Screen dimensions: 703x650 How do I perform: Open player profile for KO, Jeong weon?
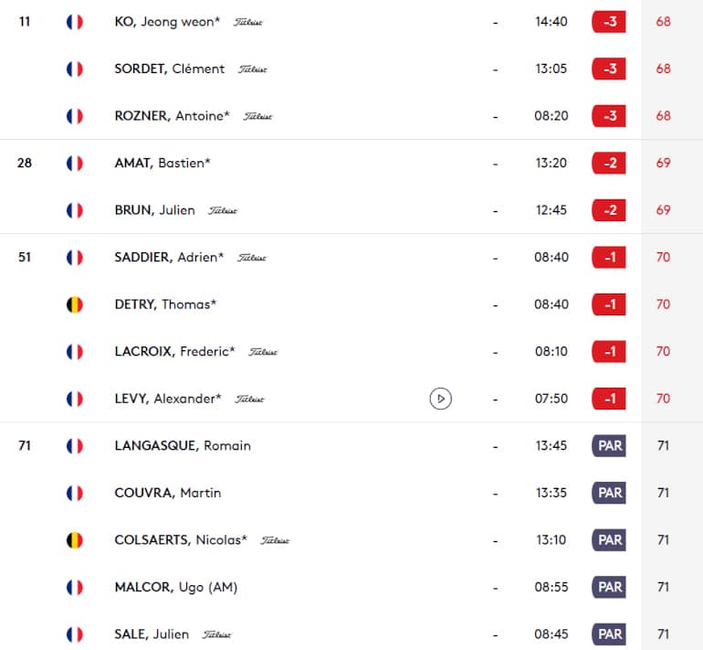click(167, 22)
